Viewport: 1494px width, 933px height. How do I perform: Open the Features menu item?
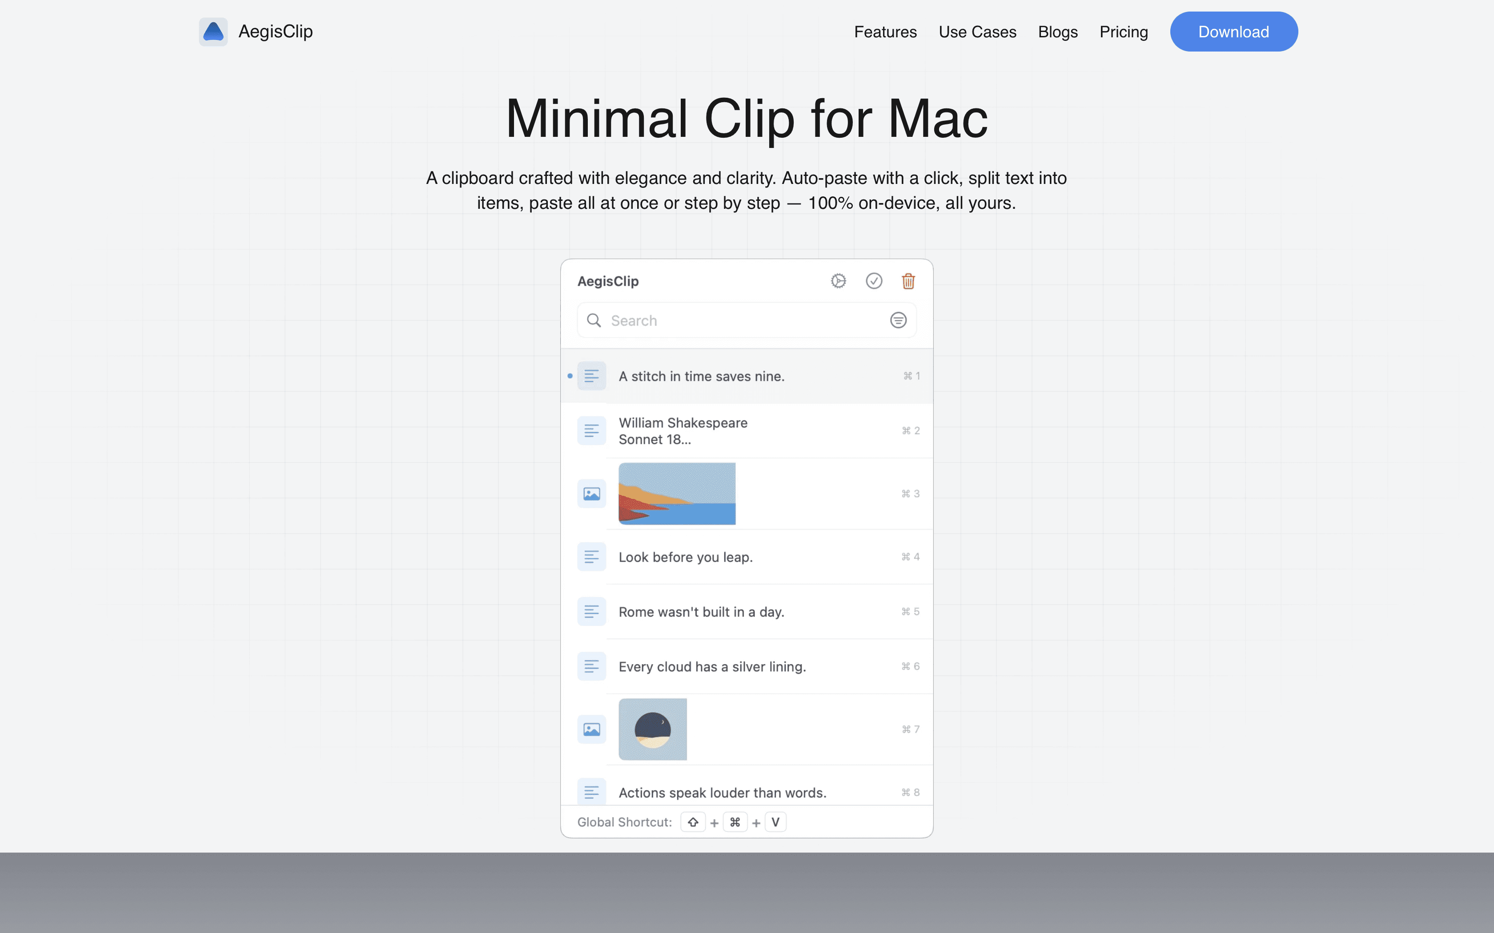coord(885,32)
